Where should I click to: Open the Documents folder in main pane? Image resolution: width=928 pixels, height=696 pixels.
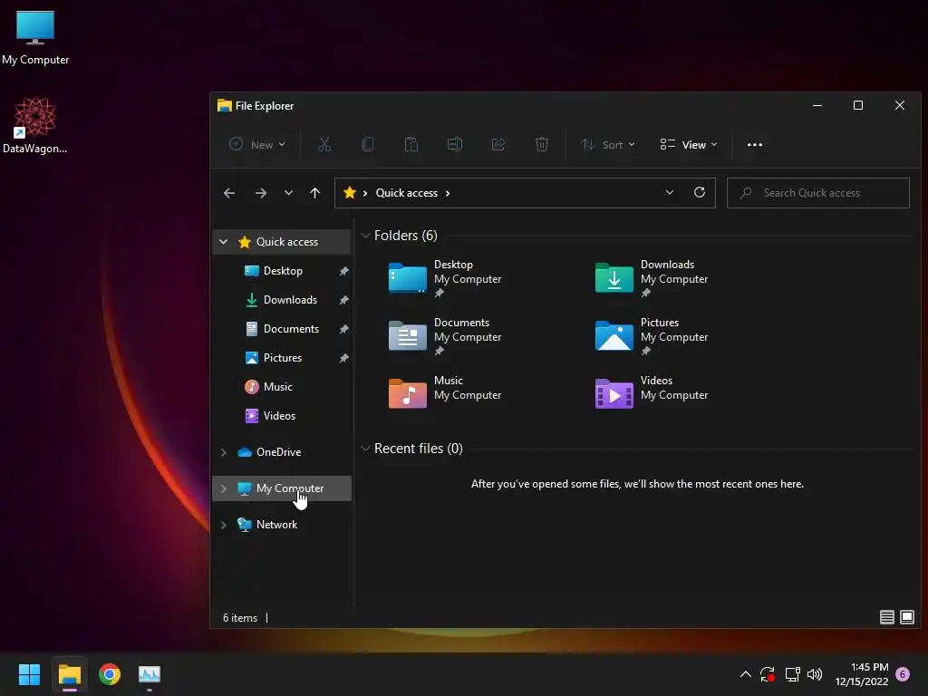(x=446, y=336)
